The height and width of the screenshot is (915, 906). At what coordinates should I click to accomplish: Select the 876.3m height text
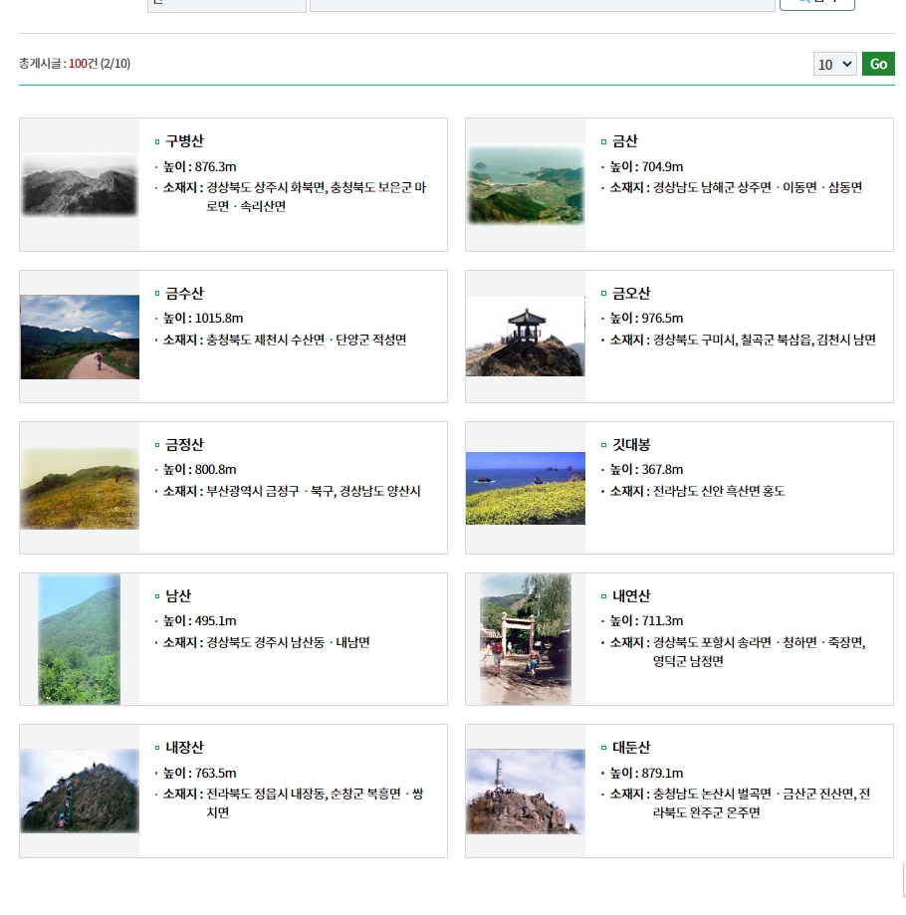215,167
